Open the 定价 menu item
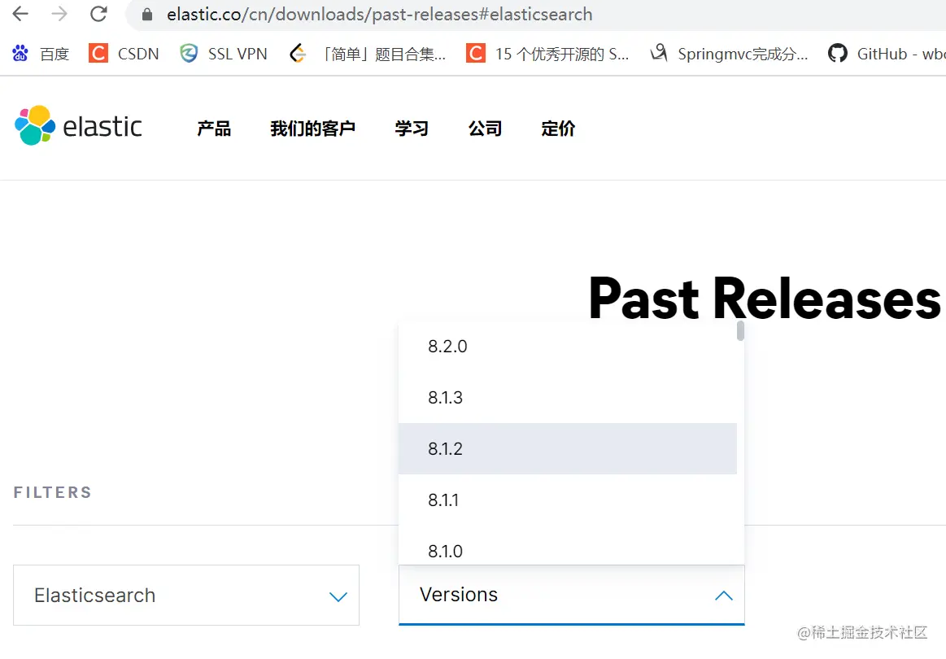946x659 pixels. click(x=558, y=129)
